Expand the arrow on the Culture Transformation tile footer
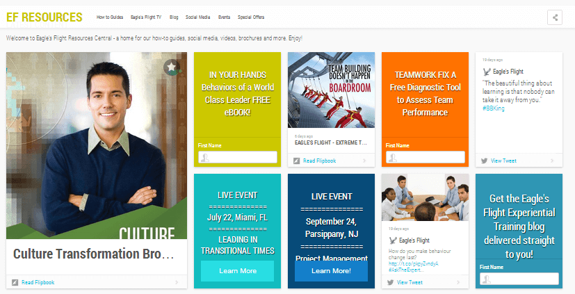The width and height of the screenshot is (575, 294). click(x=177, y=282)
